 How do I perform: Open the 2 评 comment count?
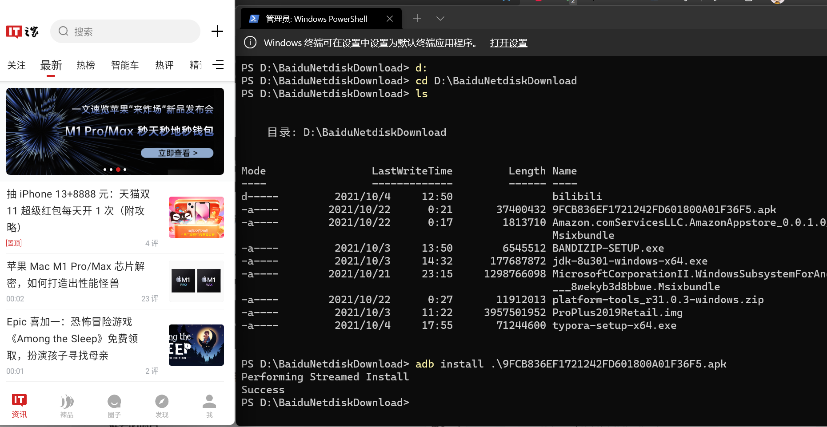pos(152,371)
